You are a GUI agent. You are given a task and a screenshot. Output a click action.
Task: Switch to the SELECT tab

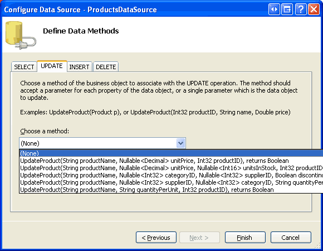click(24, 67)
